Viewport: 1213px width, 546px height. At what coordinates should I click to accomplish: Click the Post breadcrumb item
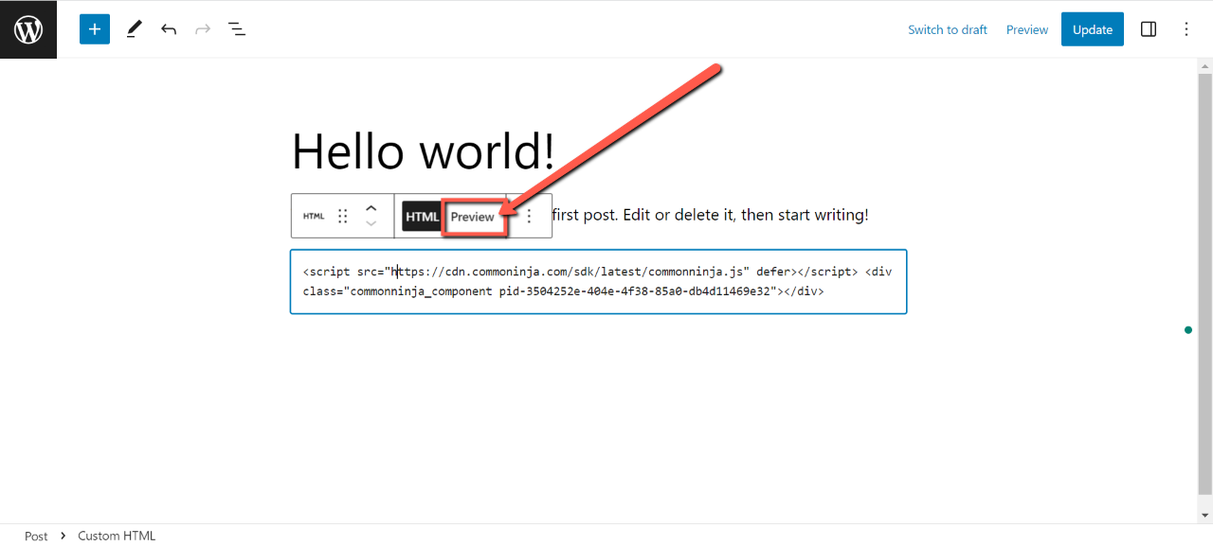pyautogui.click(x=36, y=536)
